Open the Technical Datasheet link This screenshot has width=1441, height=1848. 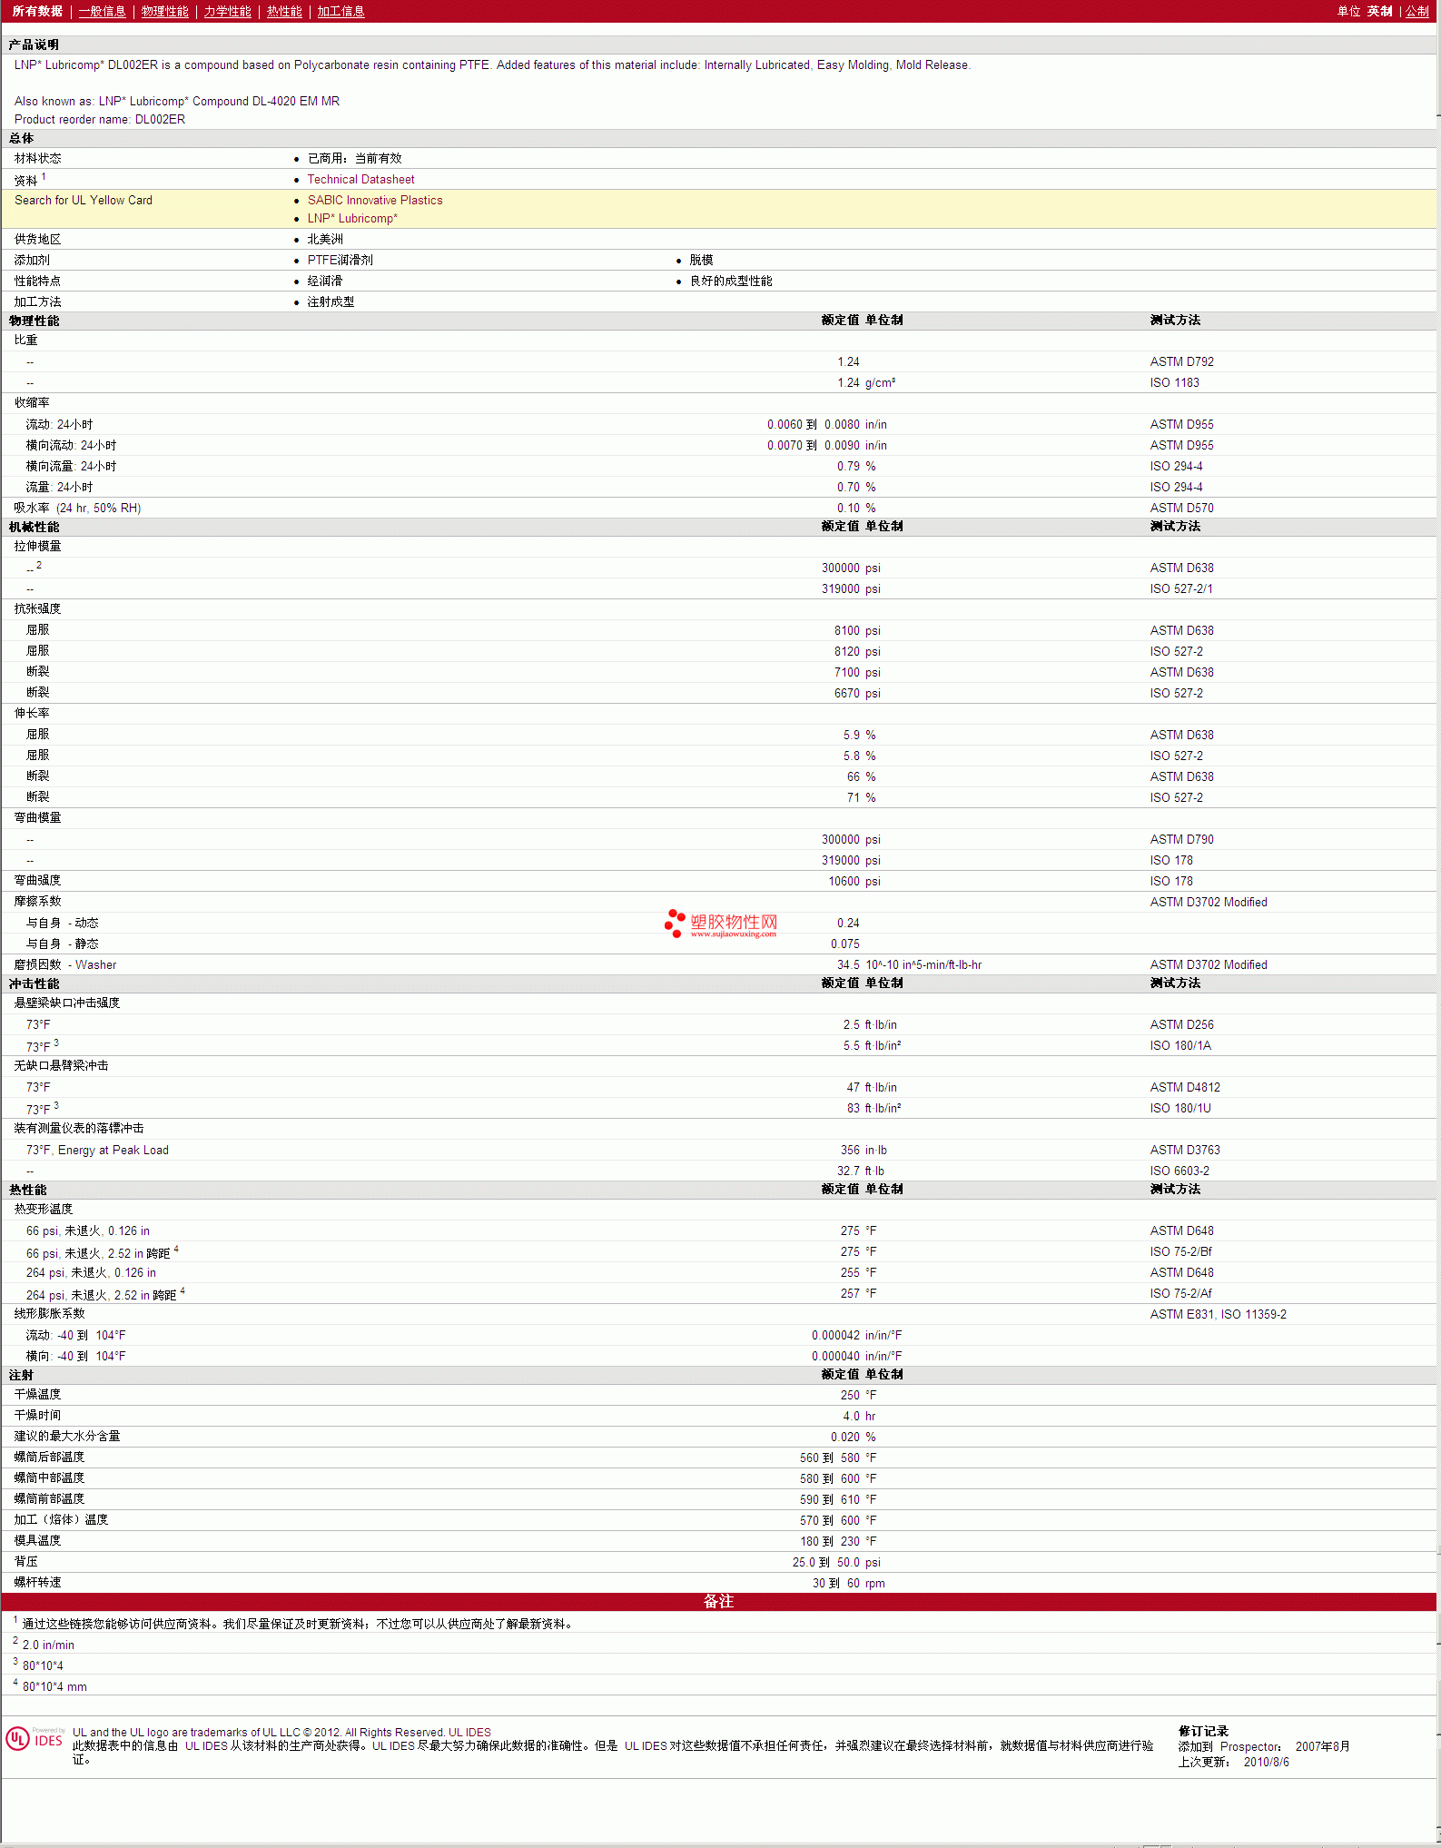coord(360,180)
